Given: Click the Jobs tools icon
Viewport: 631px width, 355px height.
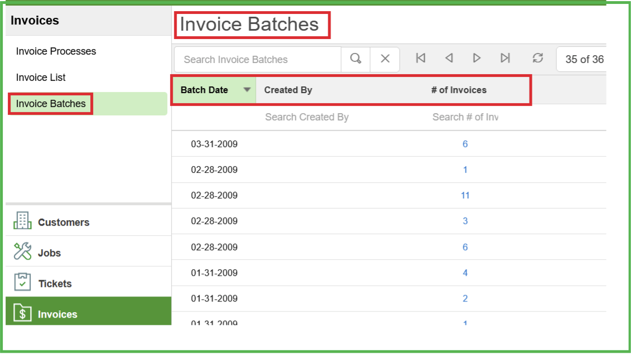Looking at the screenshot, I should tap(22, 251).
